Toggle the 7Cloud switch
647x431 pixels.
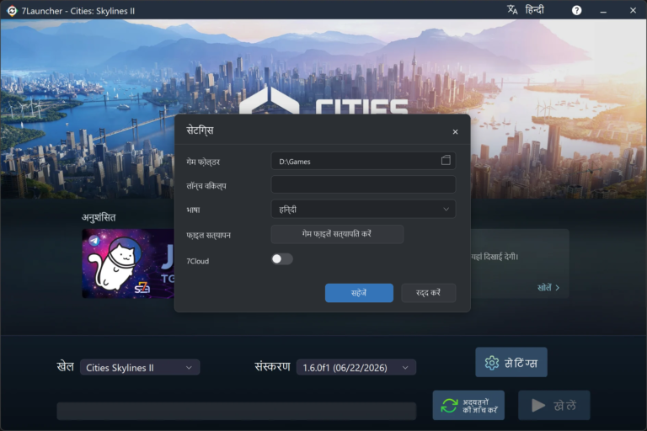[x=282, y=259]
